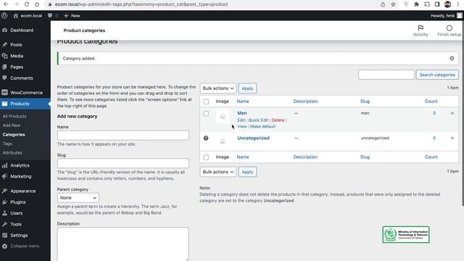Click Delete under Men category
This screenshot has width=464, height=261.
278,120
